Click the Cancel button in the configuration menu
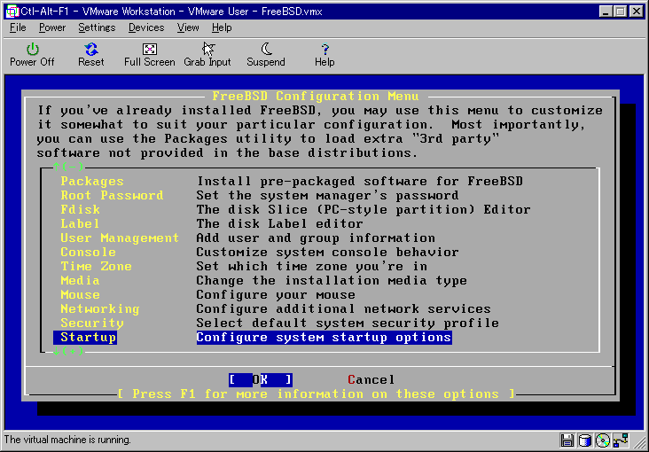Screen dimensions: 649x452 (371, 380)
